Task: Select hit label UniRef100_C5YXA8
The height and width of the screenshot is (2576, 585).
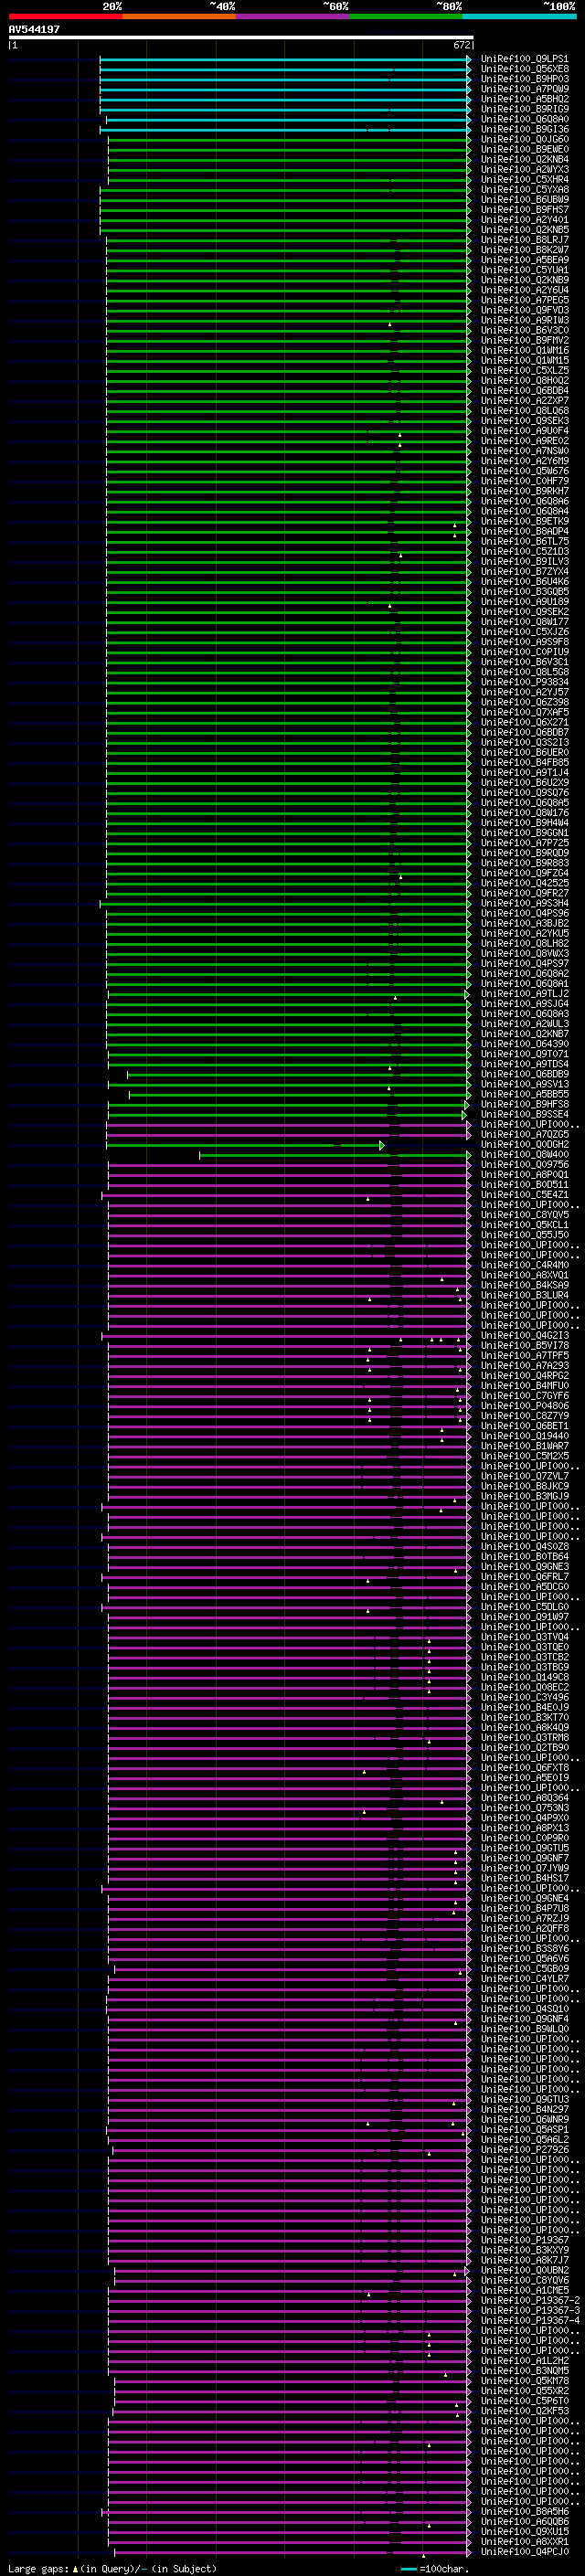Action: pos(524,189)
